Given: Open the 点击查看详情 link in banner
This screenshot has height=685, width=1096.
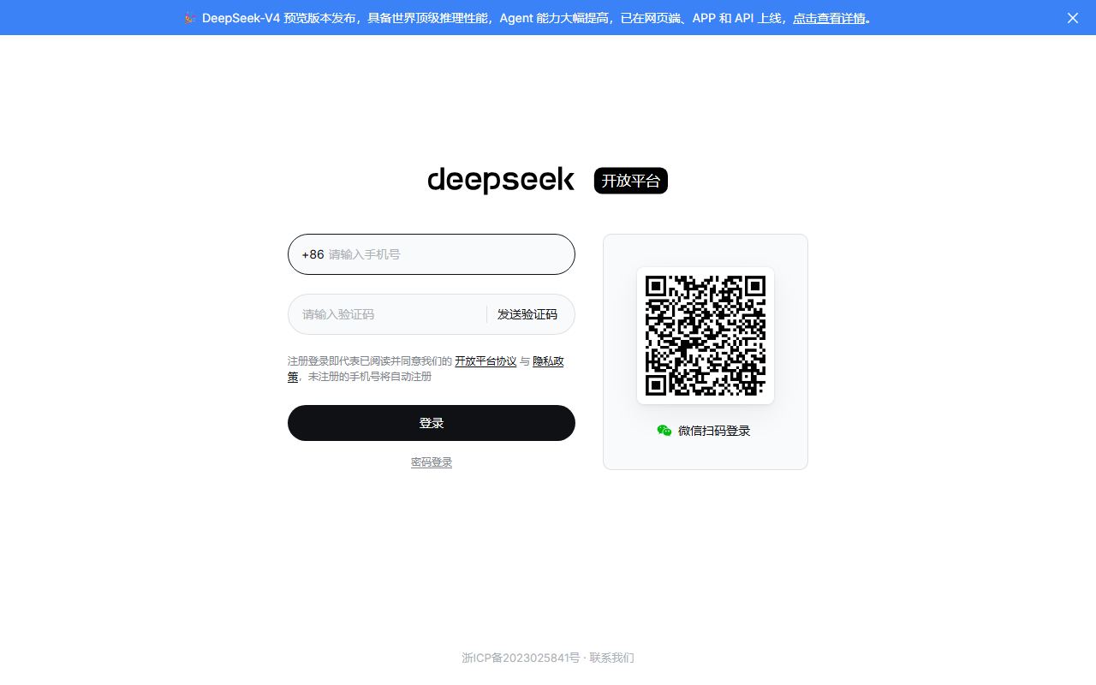Looking at the screenshot, I should [x=829, y=18].
